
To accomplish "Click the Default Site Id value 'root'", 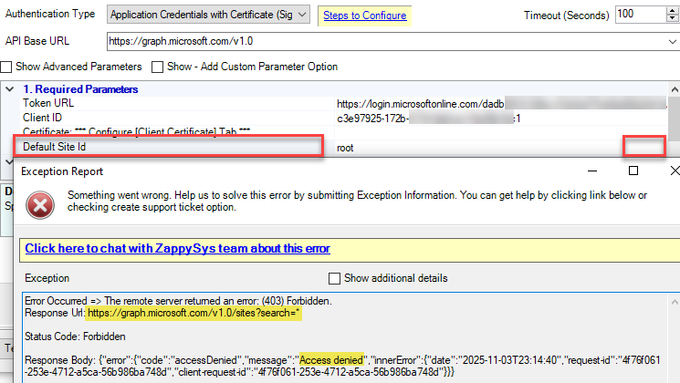I will coord(345,147).
